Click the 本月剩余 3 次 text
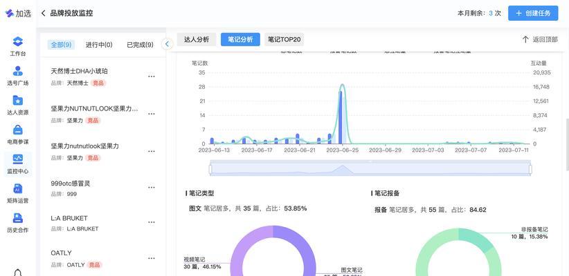 click(x=480, y=13)
